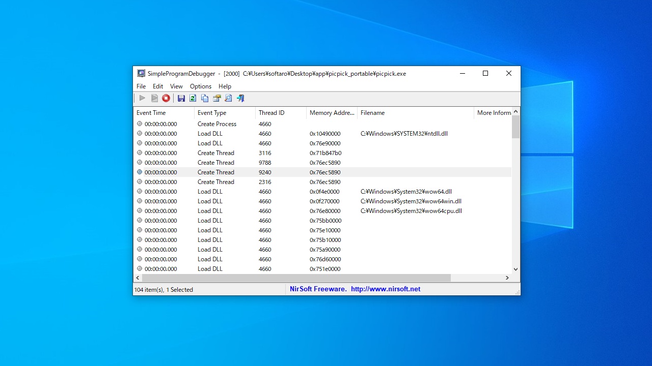Maximize the SimpleProgramDebugger window
Viewport: 652px width, 366px height.
[485, 73]
